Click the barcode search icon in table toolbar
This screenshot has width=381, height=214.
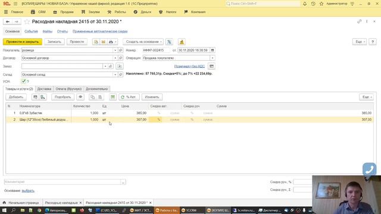click(x=35, y=97)
